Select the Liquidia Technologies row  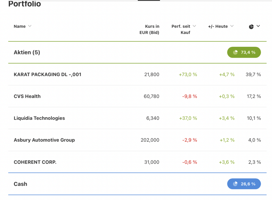(x=39, y=118)
